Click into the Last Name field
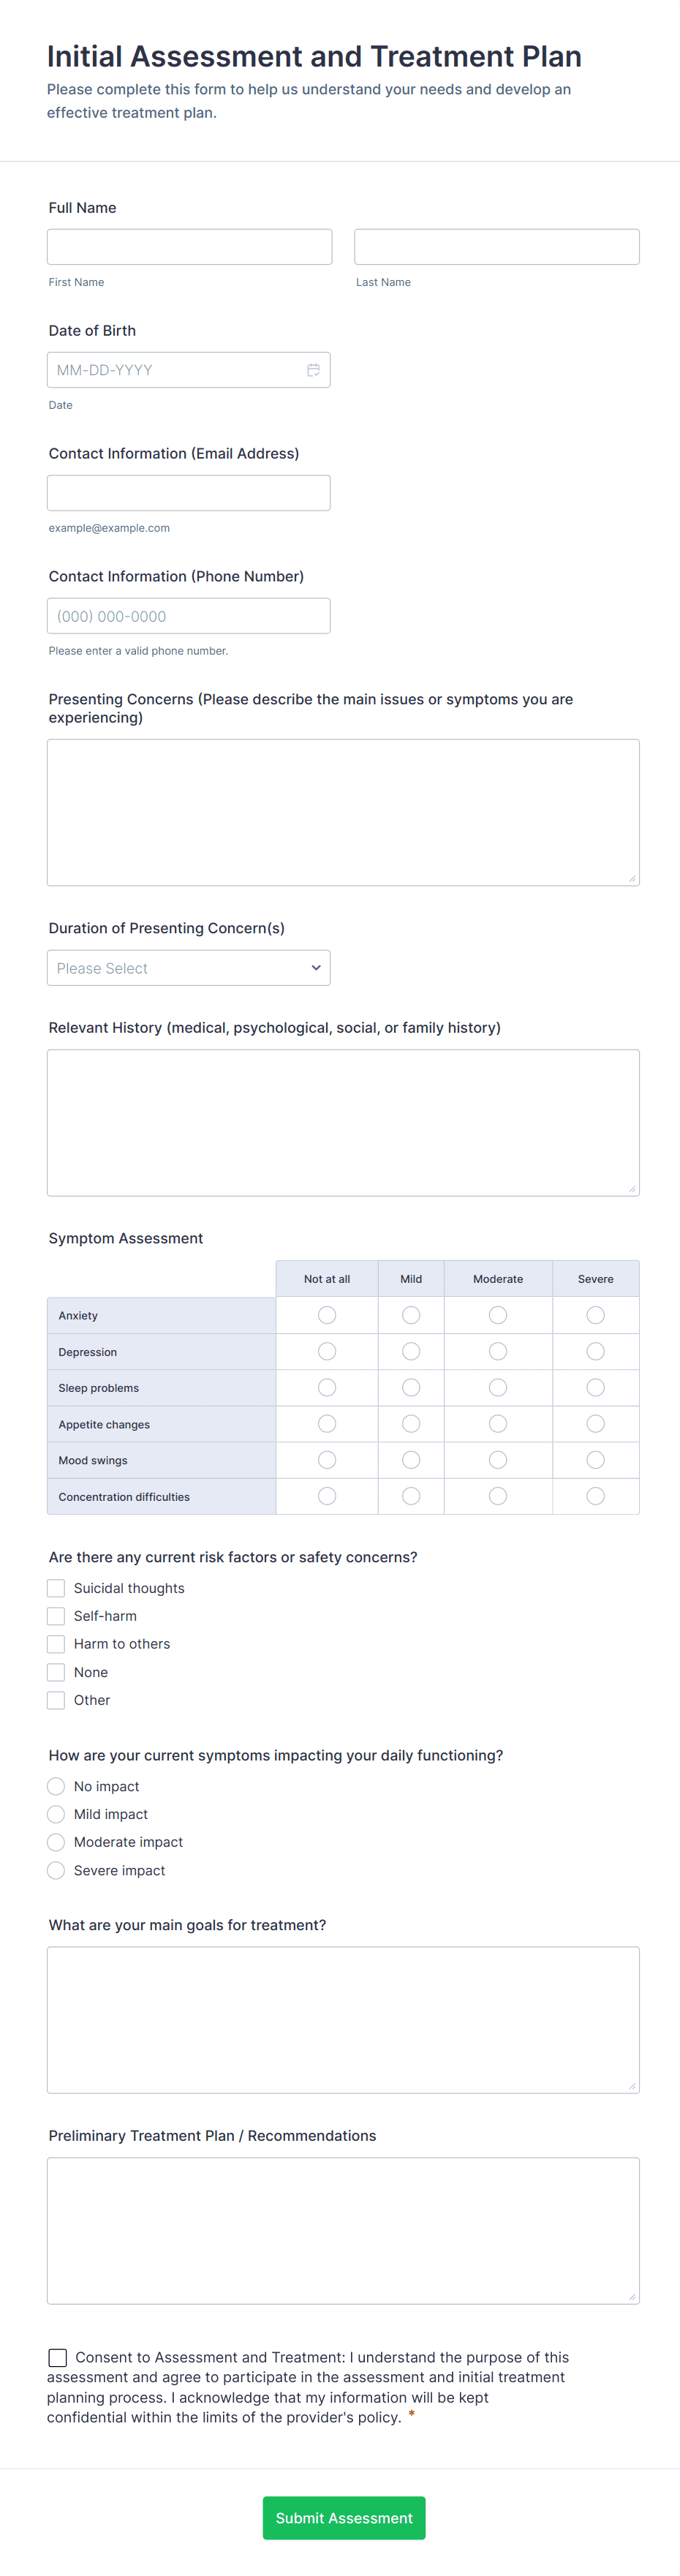 pyautogui.click(x=497, y=247)
